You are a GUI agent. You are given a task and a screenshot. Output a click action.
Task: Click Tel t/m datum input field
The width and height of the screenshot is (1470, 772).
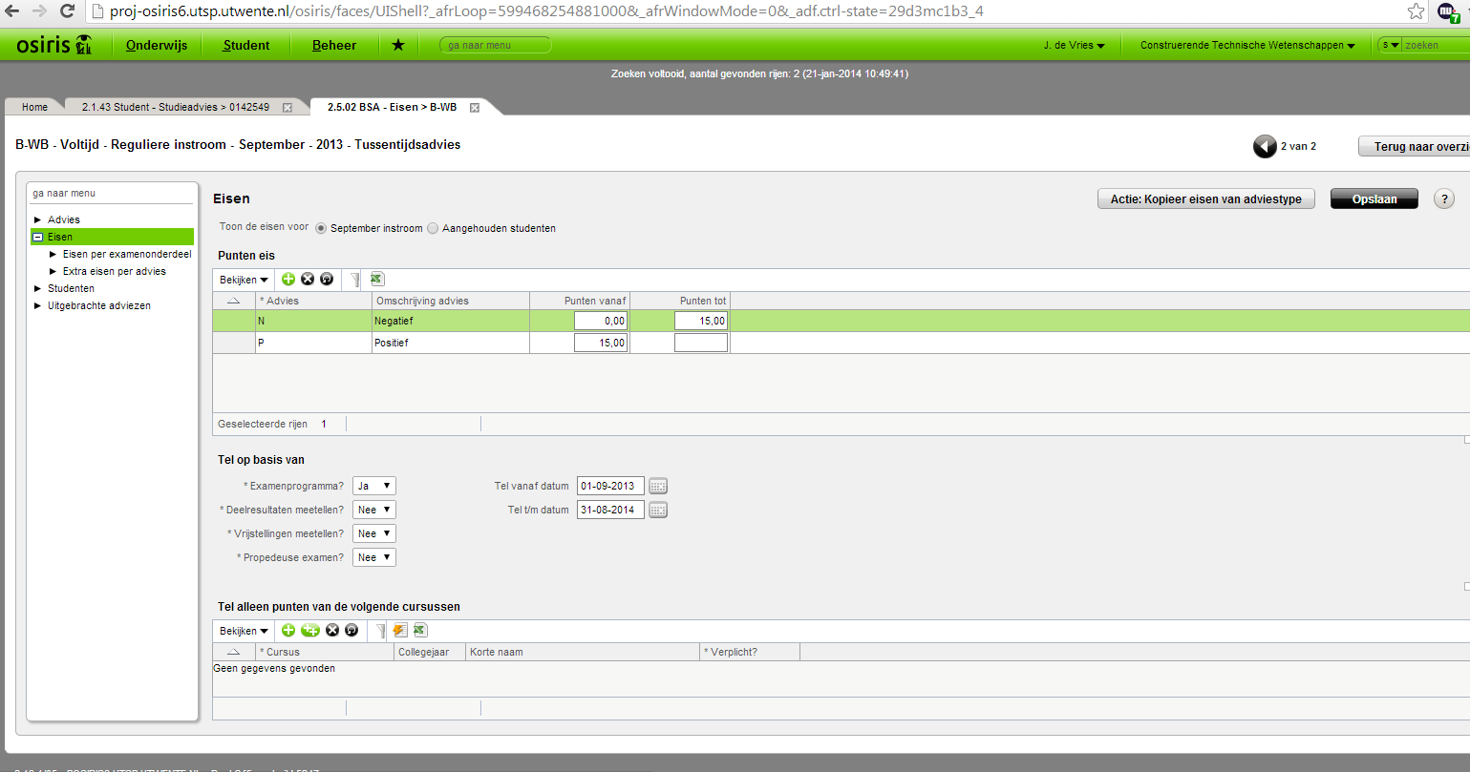tap(610, 510)
